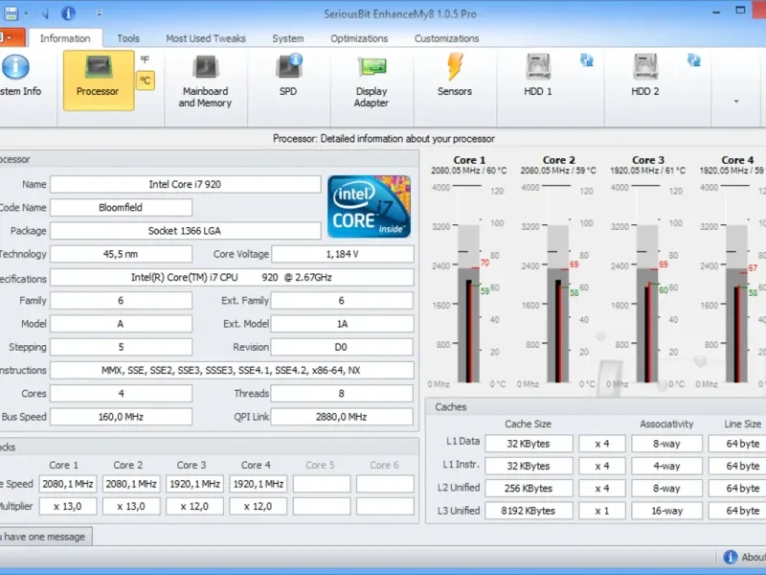
Task: Click the Core 1 frequency gauge
Action: pos(468,286)
